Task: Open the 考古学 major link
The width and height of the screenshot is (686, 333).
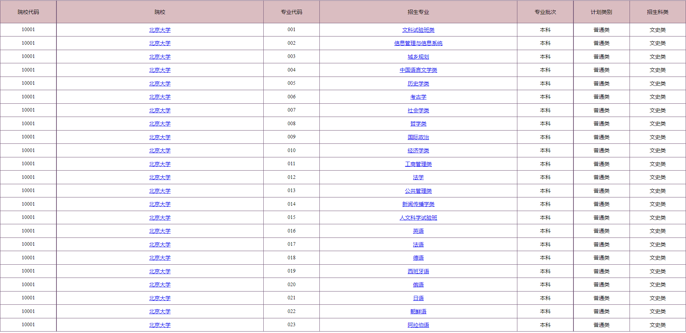Action: (x=418, y=97)
